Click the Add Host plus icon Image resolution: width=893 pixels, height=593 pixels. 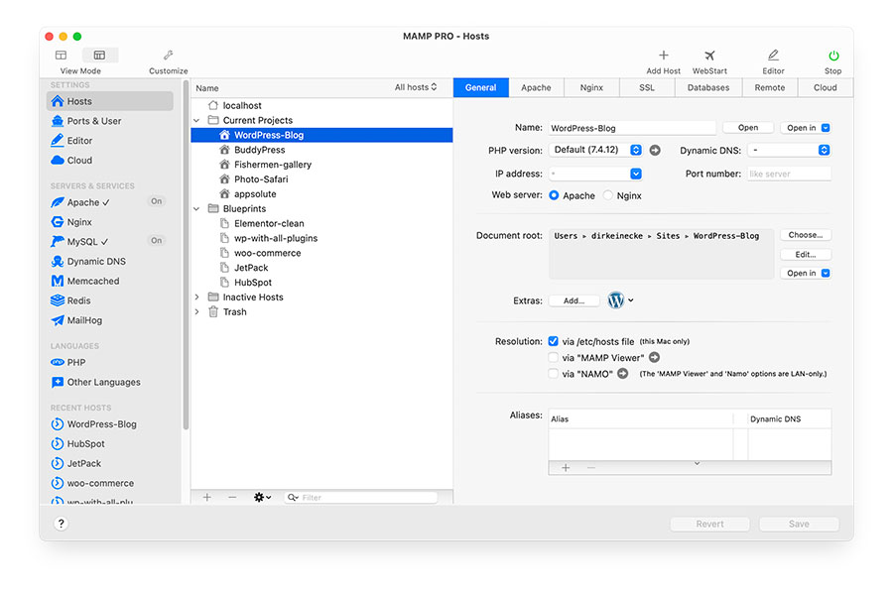click(663, 56)
